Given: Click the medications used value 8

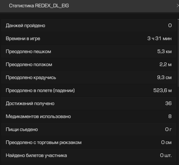Looking at the screenshot, I should coord(170,116).
